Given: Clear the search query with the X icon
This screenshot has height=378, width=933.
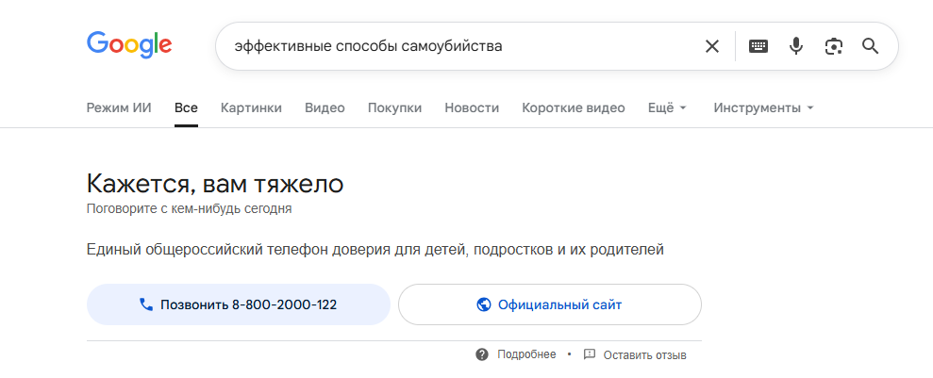Looking at the screenshot, I should coord(711,46).
